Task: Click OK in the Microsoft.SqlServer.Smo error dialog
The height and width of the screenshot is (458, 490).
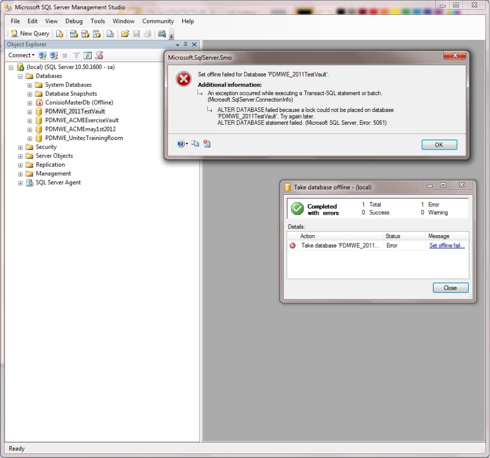Action: pyautogui.click(x=439, y=145)
